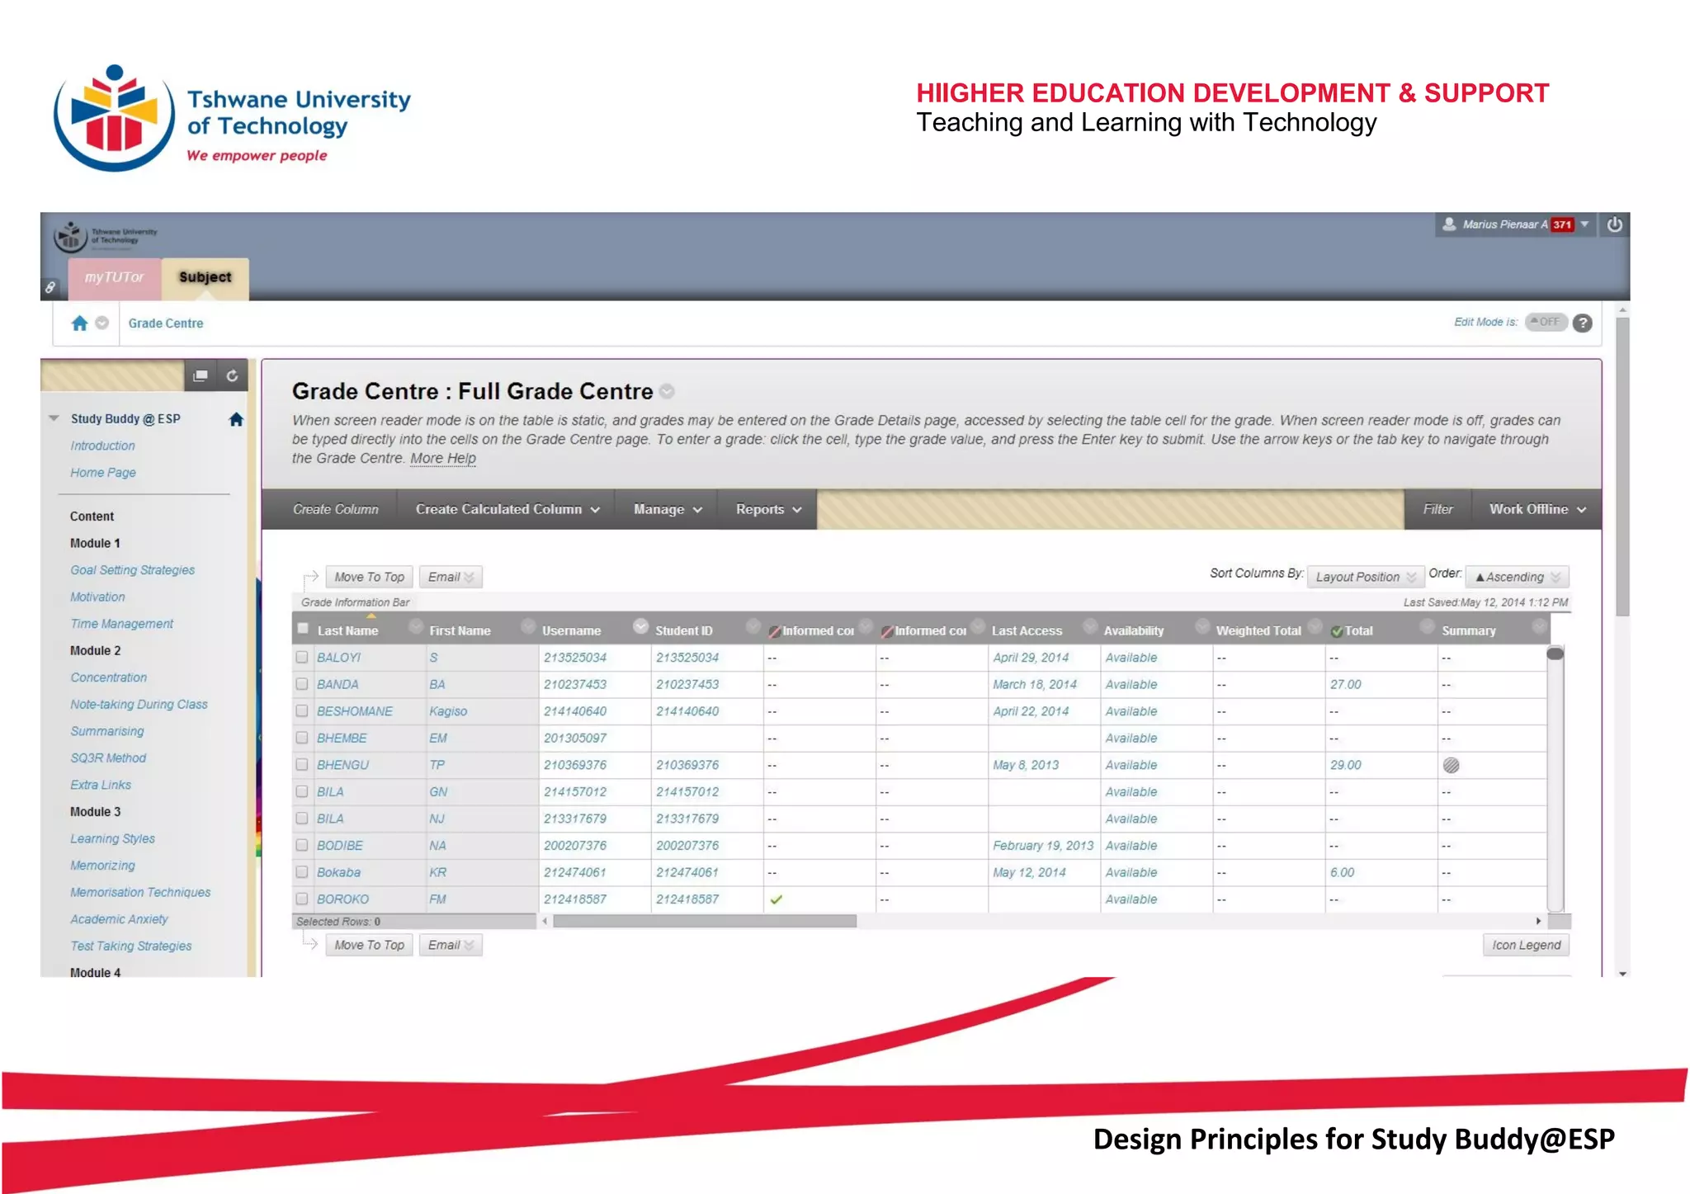Open the Total column options chevron
Screen dimensions: 1690x1194
pyautogui.click(x=1427, y=626)
